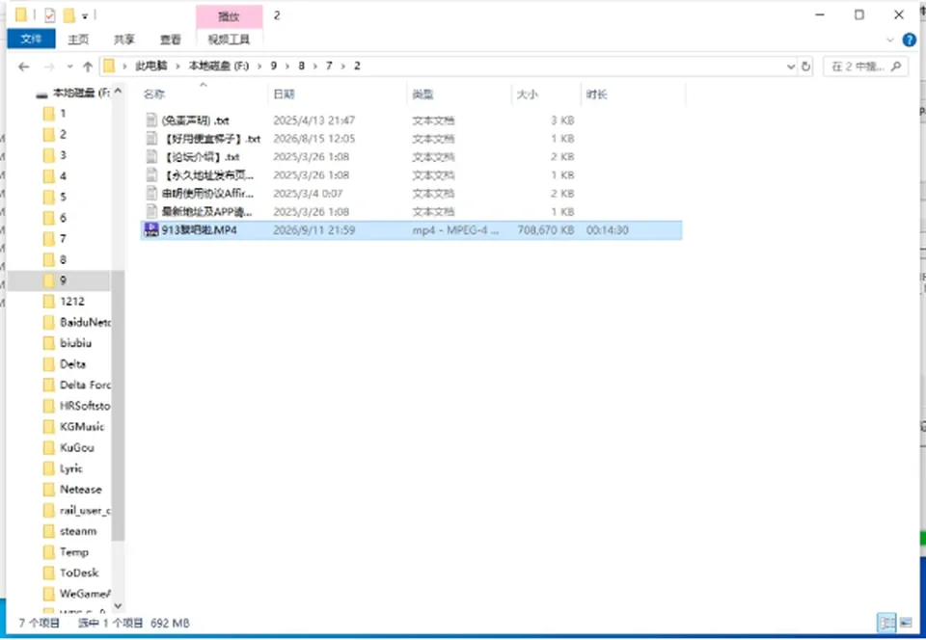The width and height of the screenshot is (926, 640).
Task: Click 本地磁盘 (F:) in the address breadcrumb
Action: click(x=219, y=67)
